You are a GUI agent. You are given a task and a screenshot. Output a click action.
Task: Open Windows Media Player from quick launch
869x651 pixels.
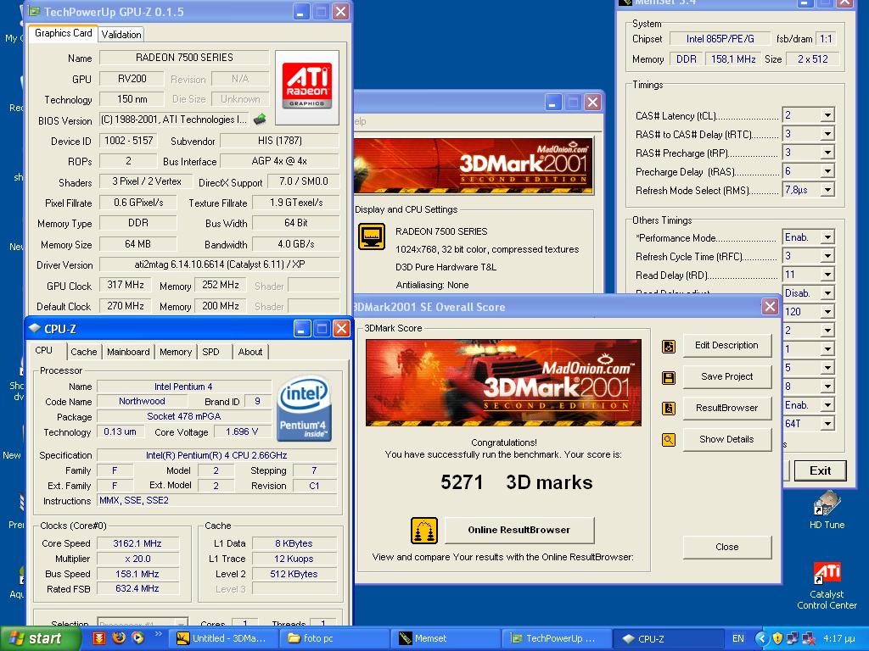(x=138, y=637)
